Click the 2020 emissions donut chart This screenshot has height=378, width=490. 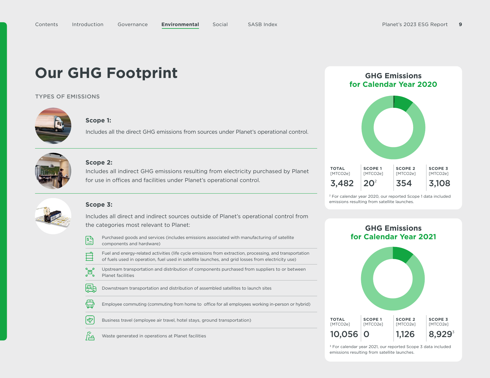click(393, 127)
